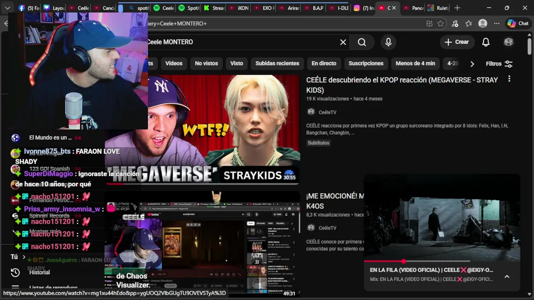Viewport: 534px width, 300px height.
Task: Open the browser profile icon
Action: pyautogui.click(x=483, y=24)
